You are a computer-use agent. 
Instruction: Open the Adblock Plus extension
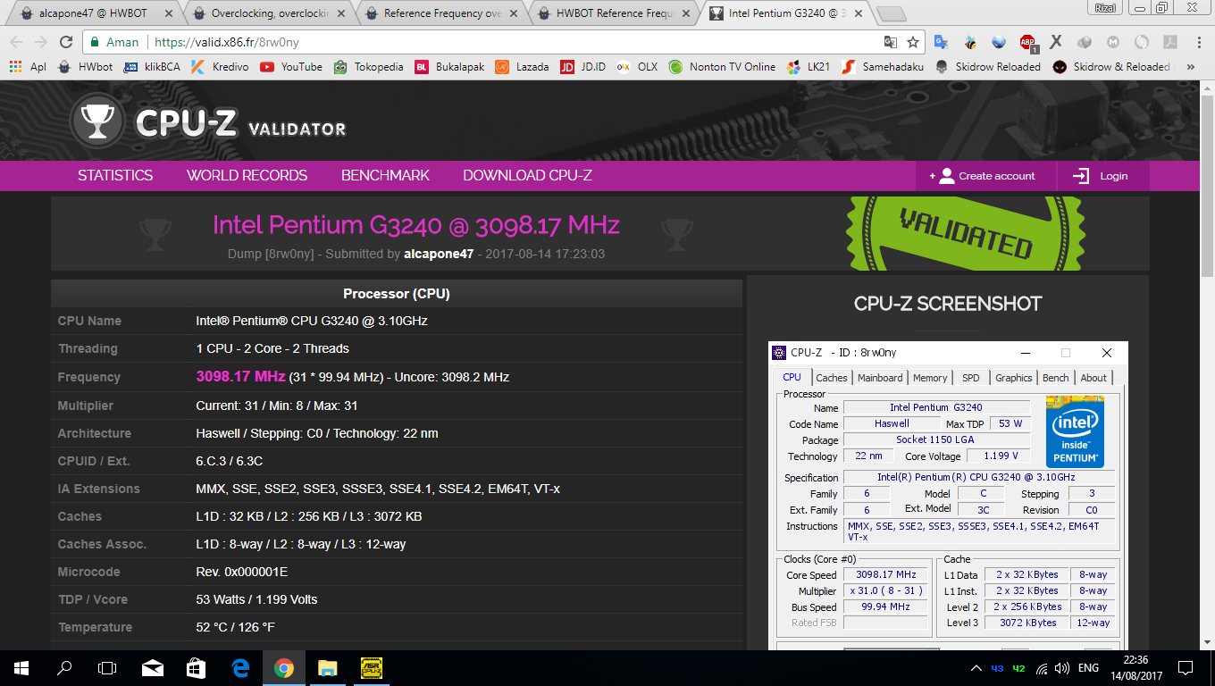coord(1027,42)
